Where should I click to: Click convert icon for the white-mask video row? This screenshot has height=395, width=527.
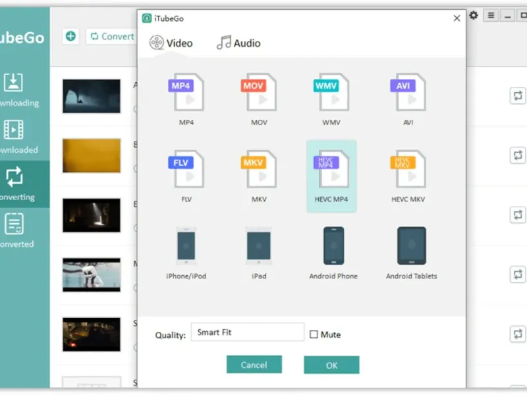518,275
